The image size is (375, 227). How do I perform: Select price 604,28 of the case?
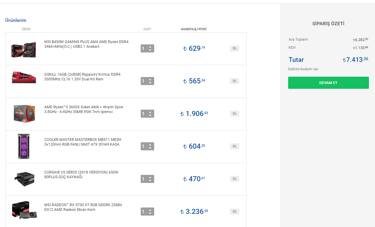194,146
